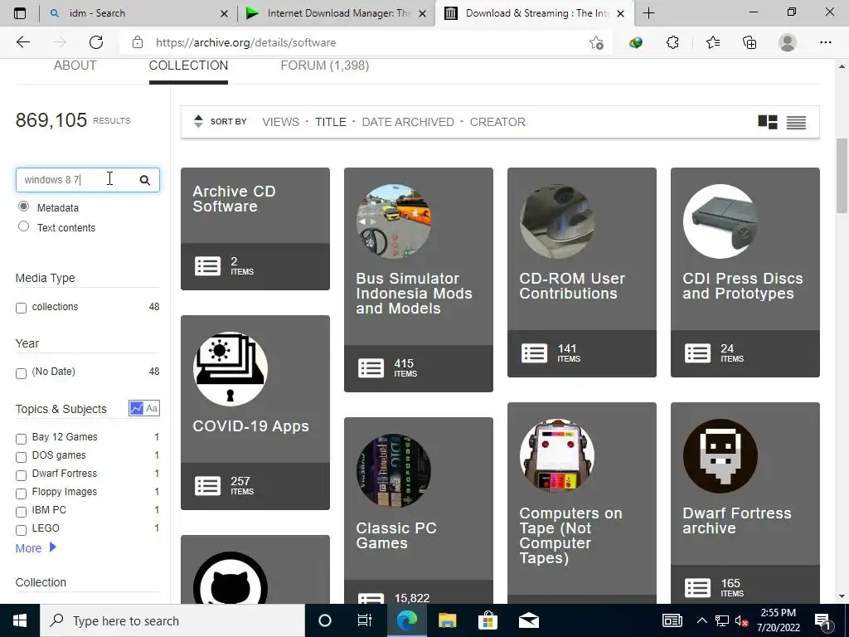Screen dimensions: 849x637
Task: Add this page to favorites star icon
Action: point(596,43)
